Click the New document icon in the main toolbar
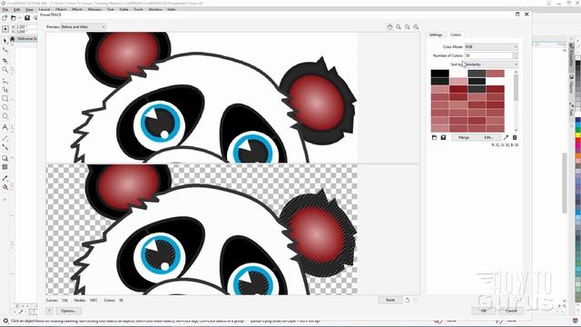 [x=5, y=18]
